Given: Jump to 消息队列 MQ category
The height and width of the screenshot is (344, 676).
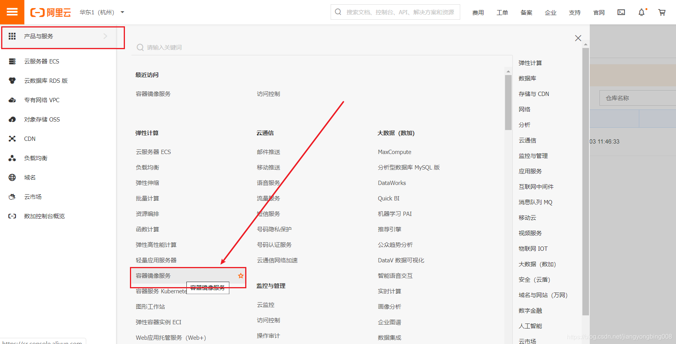Looking at the screenshot, I should click(535, 202).
